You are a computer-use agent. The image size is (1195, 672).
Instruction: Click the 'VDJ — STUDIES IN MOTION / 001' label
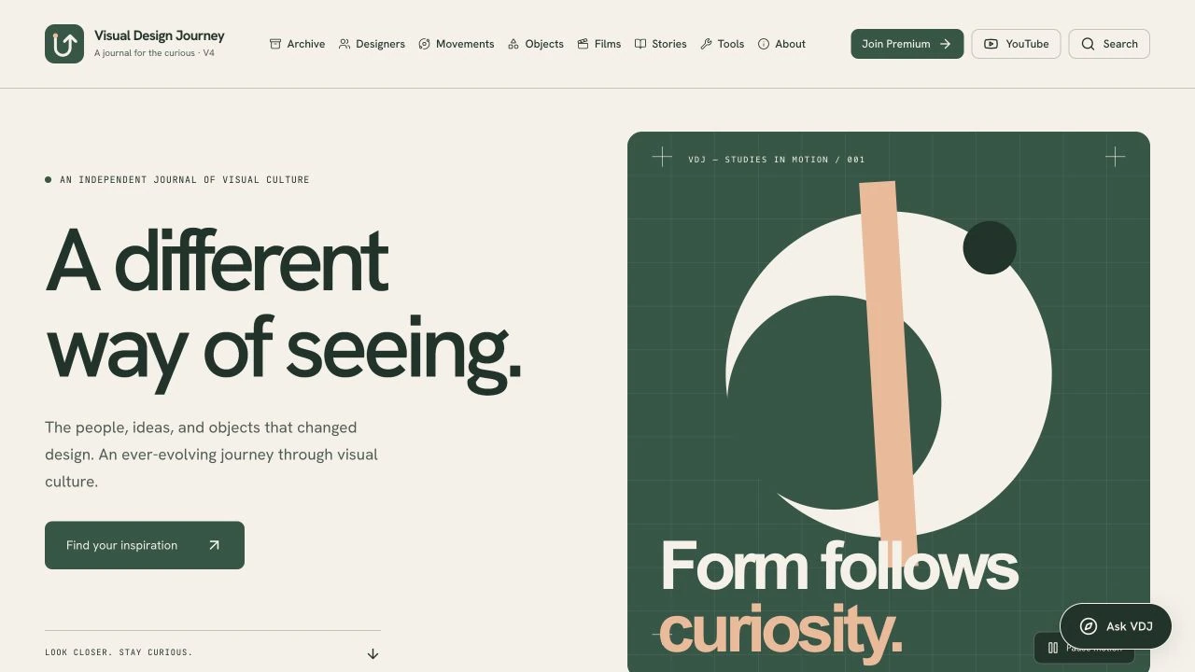click(777, 160)
